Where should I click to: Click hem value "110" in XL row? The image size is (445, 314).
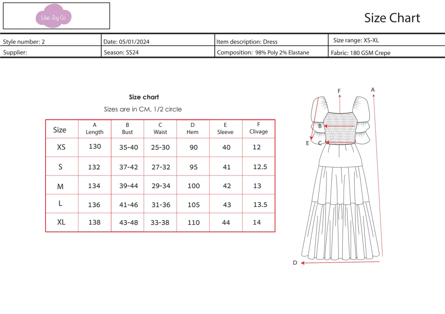(194, 223)
